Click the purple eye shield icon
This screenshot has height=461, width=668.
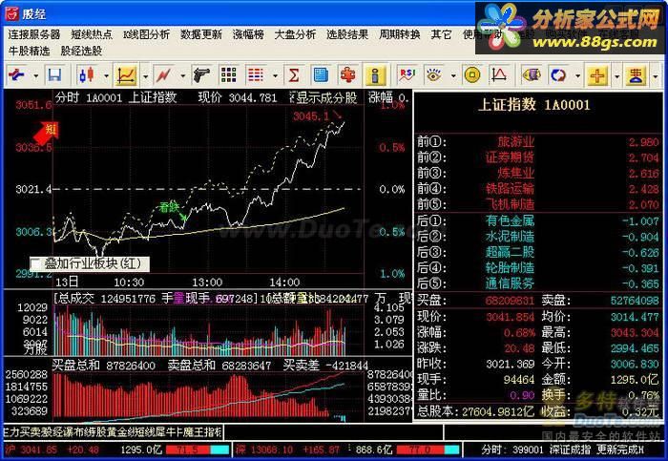click(x=531, y=75)
